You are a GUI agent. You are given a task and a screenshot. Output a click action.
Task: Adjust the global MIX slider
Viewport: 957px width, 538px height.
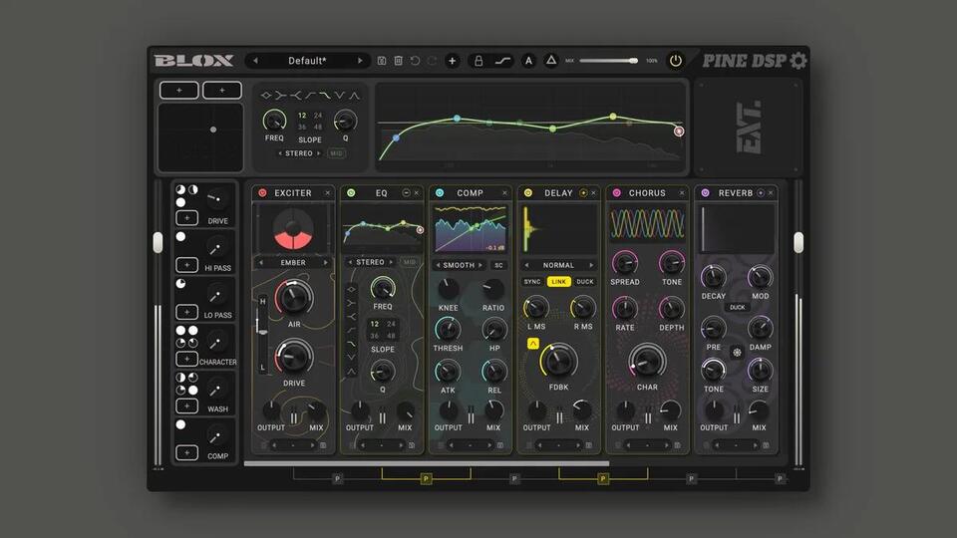pyautogui.click(x=608, y=61)
